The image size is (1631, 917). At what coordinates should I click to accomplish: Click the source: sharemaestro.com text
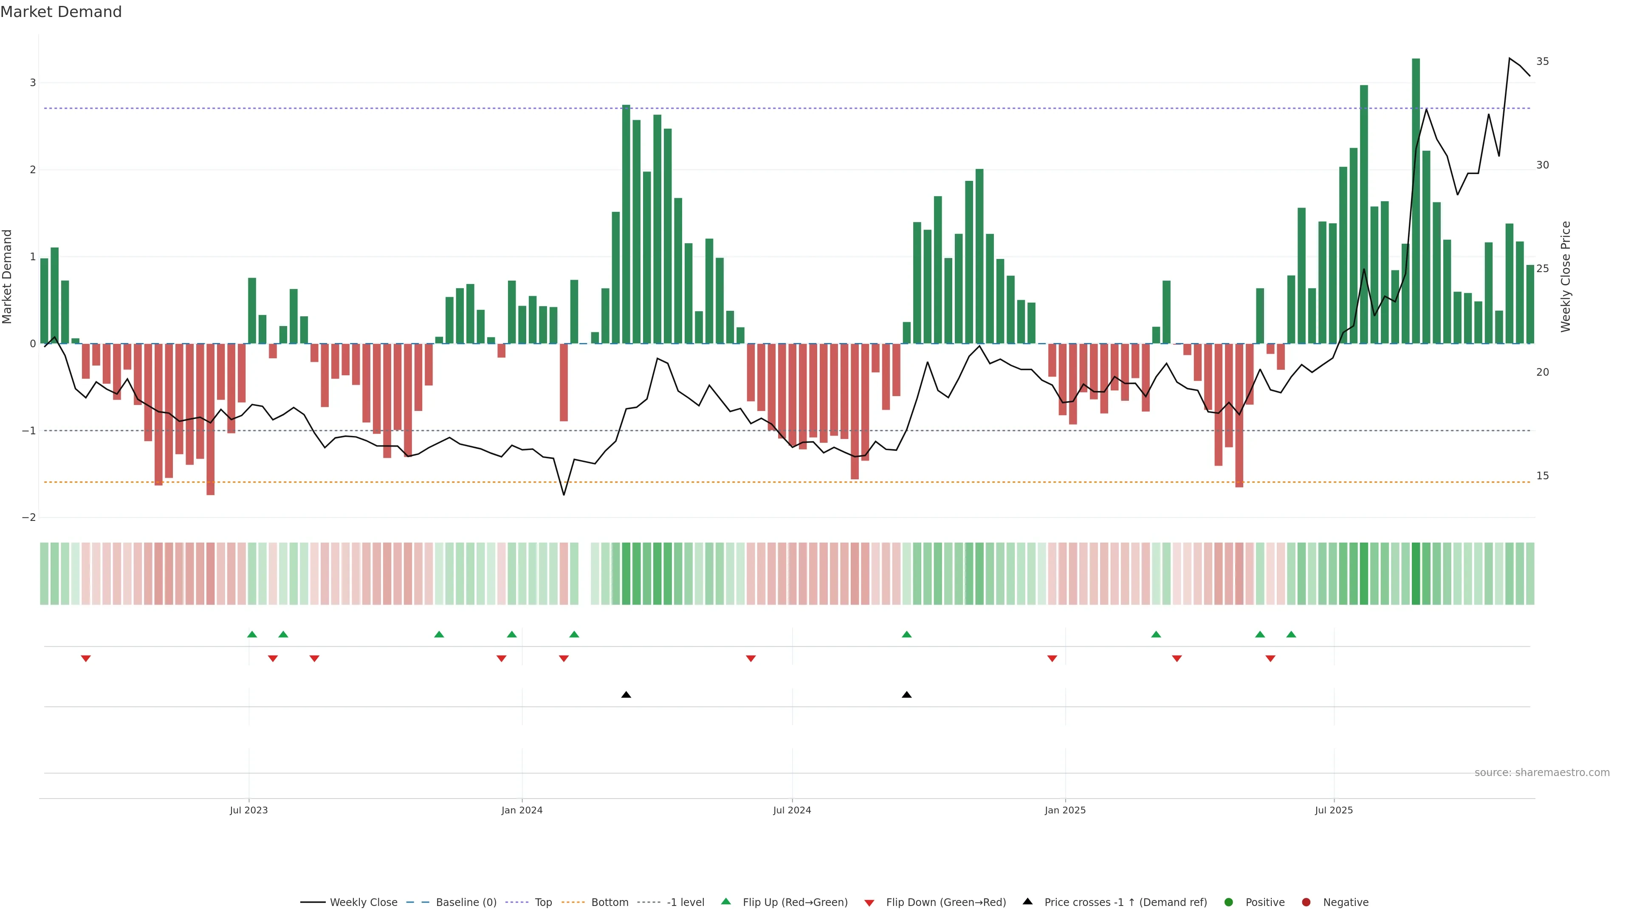pos(1542,773)
